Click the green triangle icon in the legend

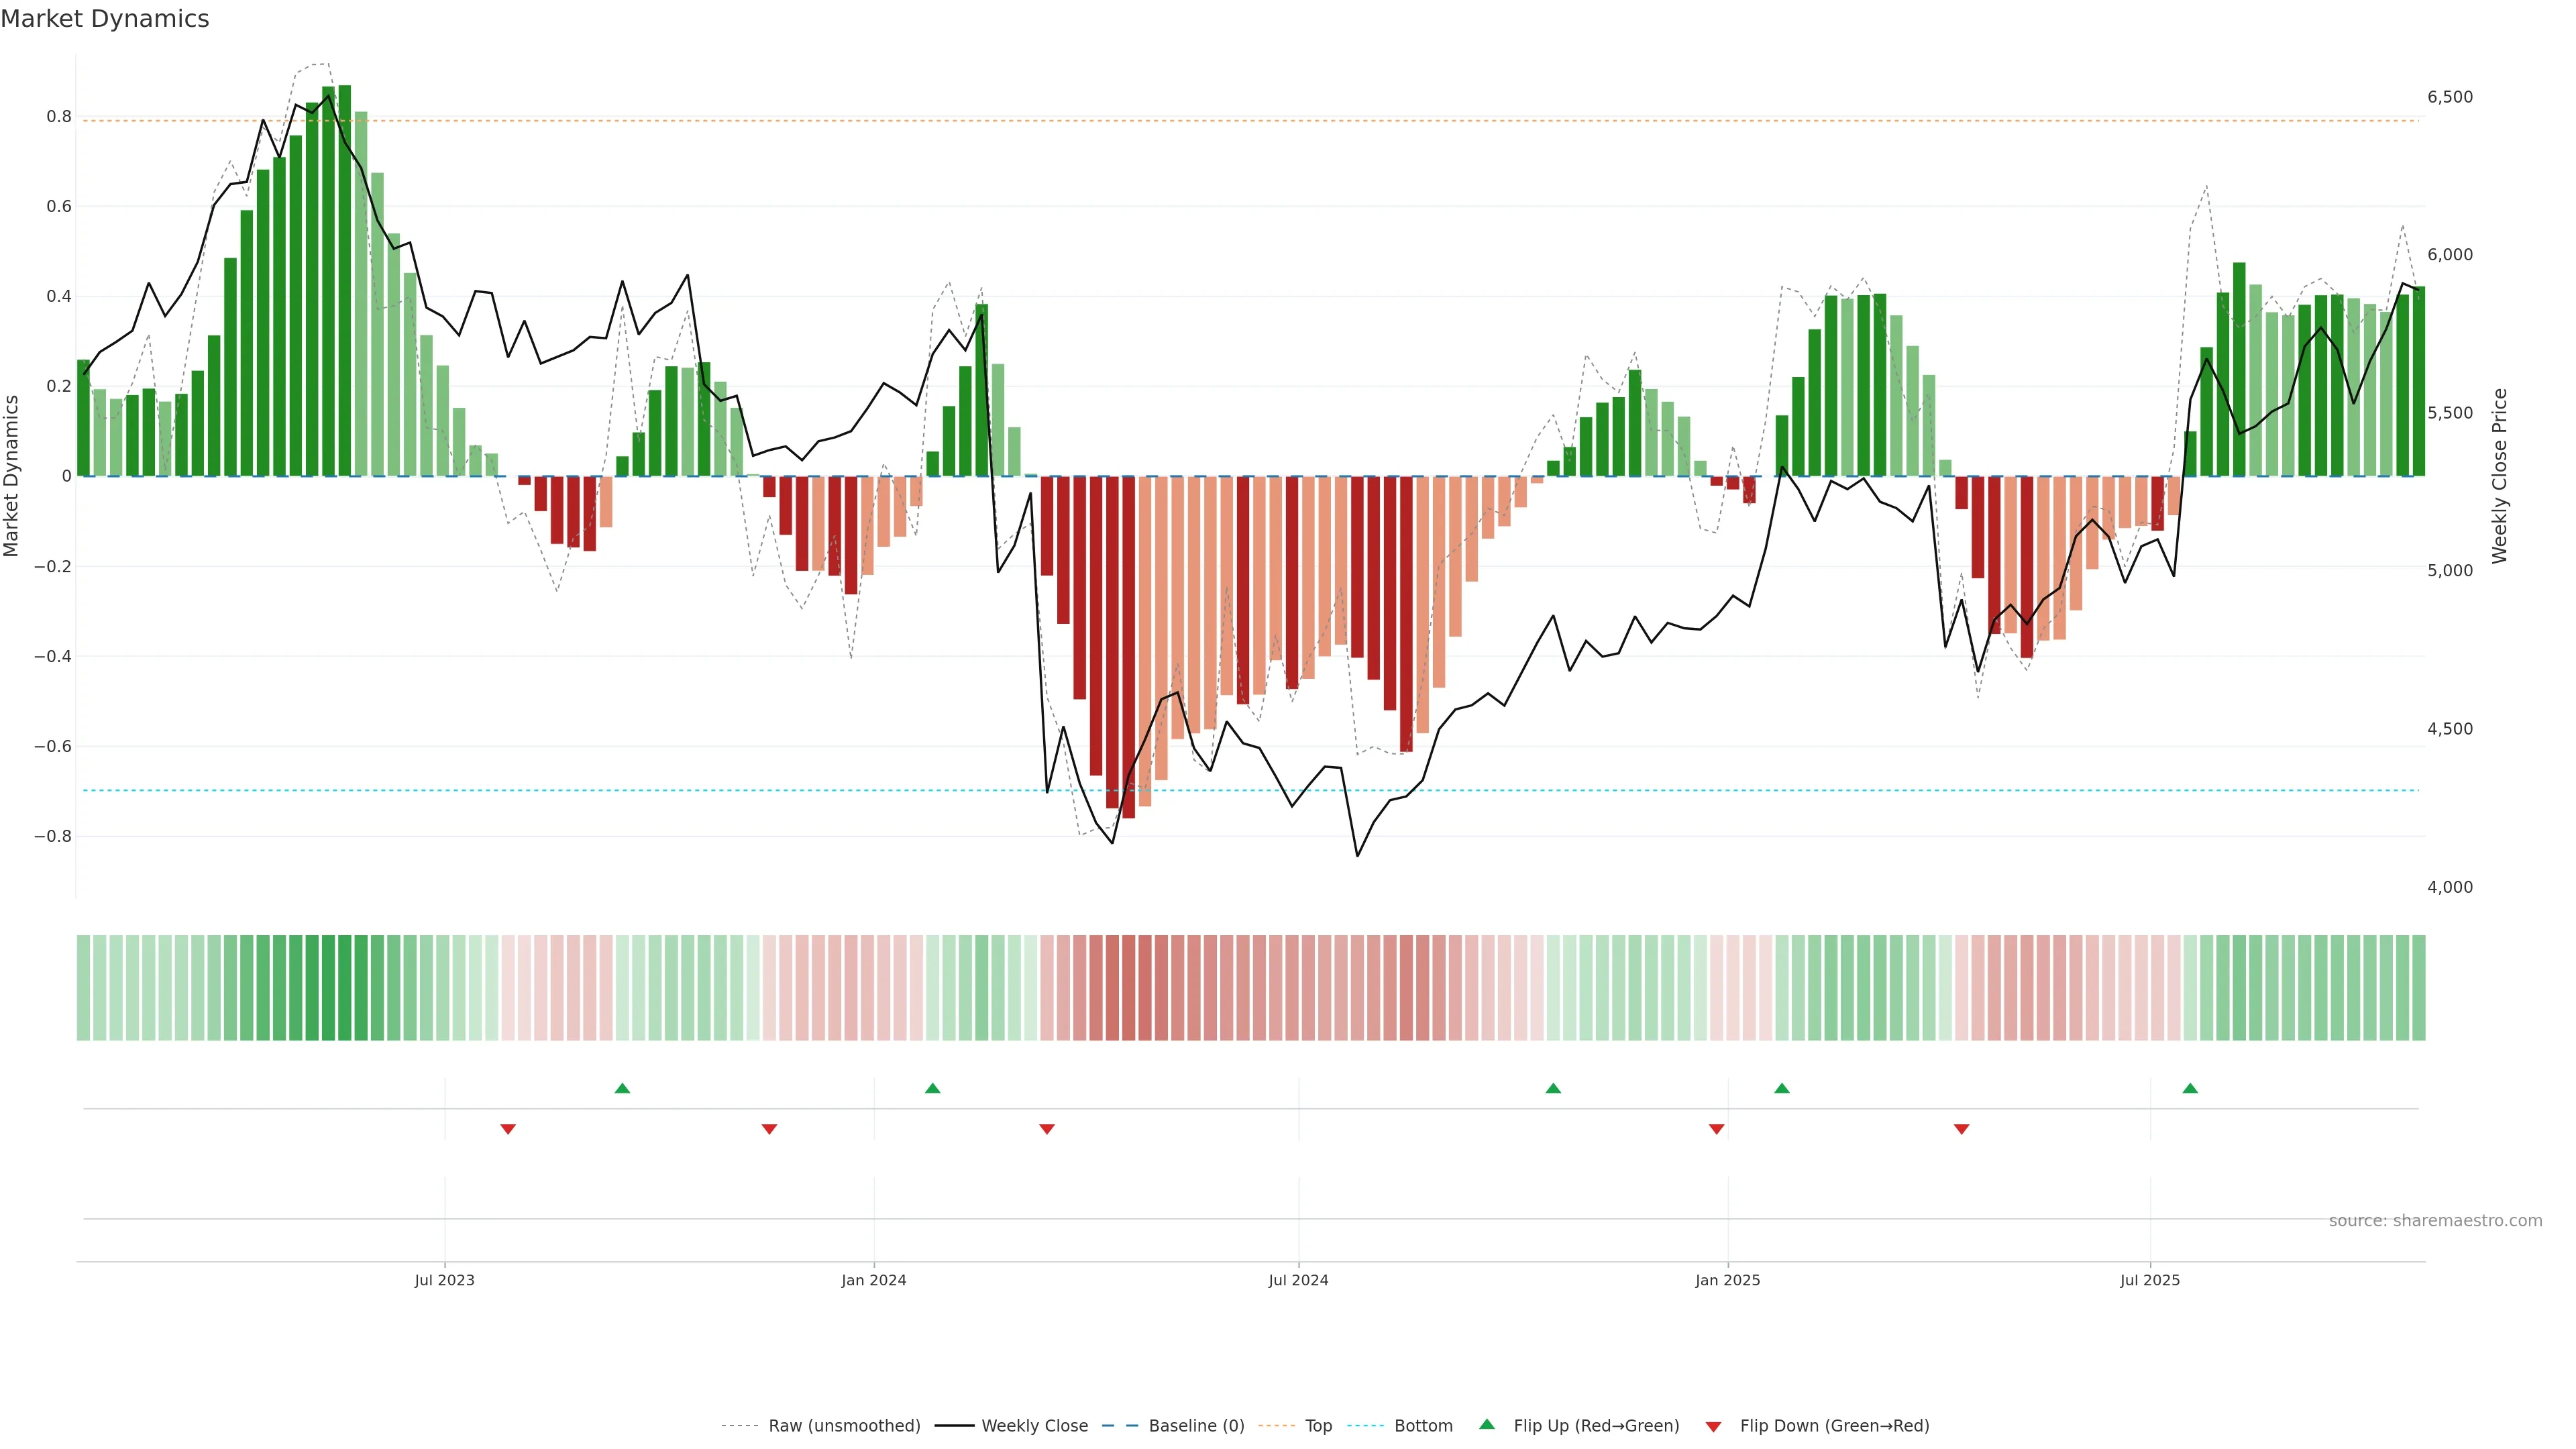1487,1424
